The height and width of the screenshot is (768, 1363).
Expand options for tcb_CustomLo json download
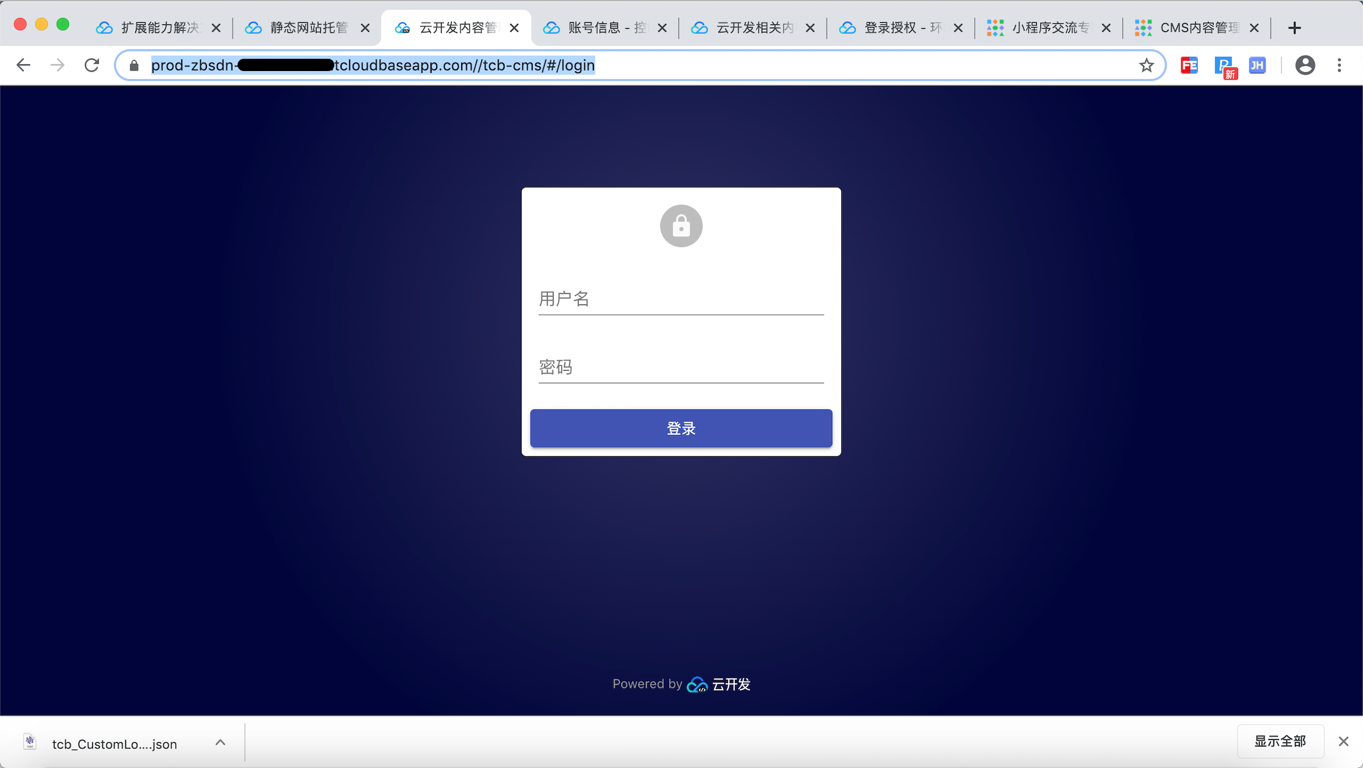(220, 742)
